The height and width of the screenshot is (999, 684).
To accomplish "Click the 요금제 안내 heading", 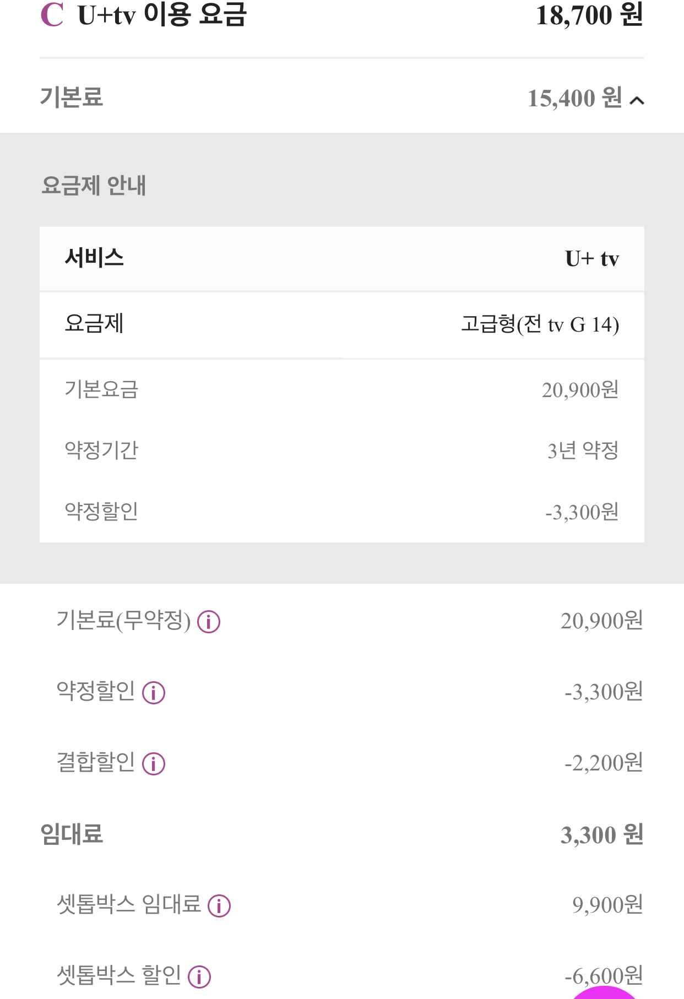I will (94, 186).
